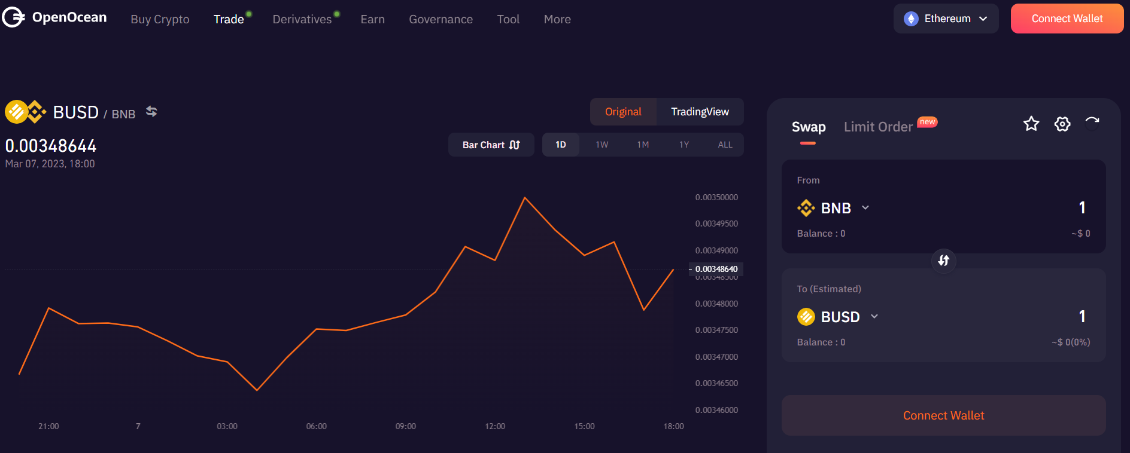Click the ~$ 0(0%) estimate text

click(1071, 342)
